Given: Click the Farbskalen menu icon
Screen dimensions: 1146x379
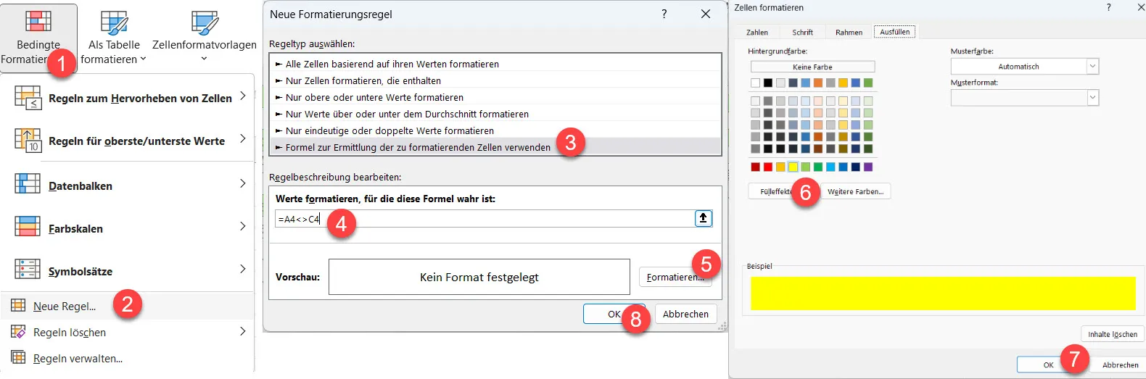Looking at the screenshot, I should click(x=28, y=227).
